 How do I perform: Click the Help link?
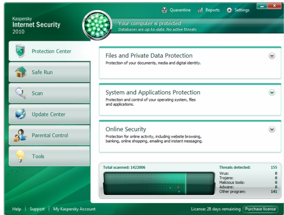click(17, 209)
